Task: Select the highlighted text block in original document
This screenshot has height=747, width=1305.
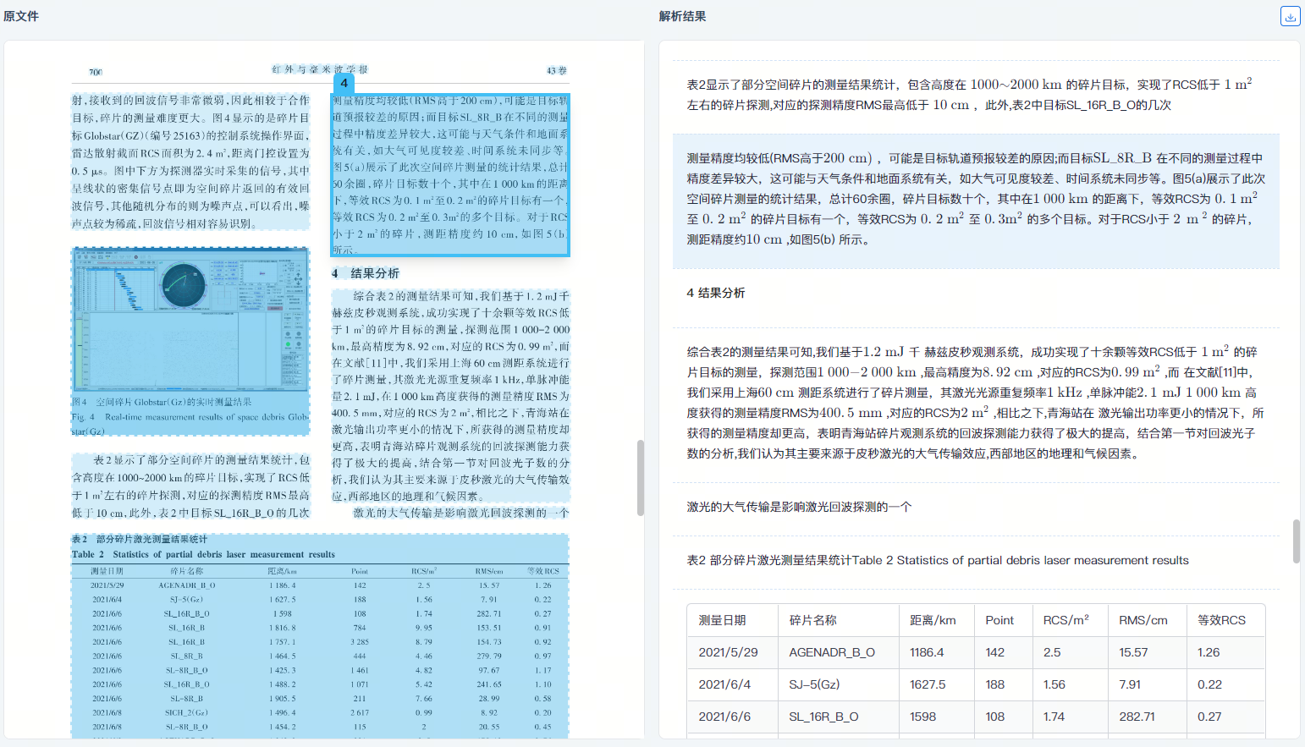Action: point(449,175)
